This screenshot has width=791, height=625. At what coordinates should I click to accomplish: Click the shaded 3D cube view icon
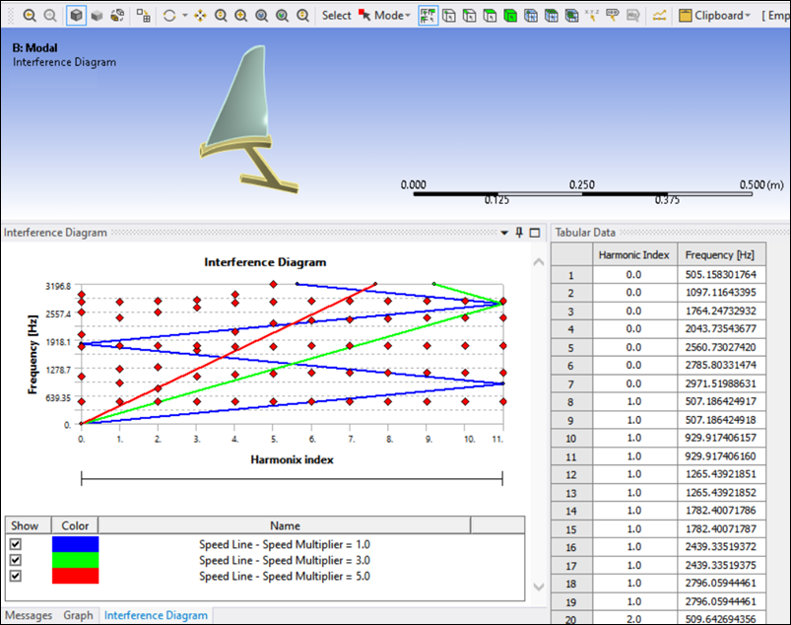[x=76, y=16]
